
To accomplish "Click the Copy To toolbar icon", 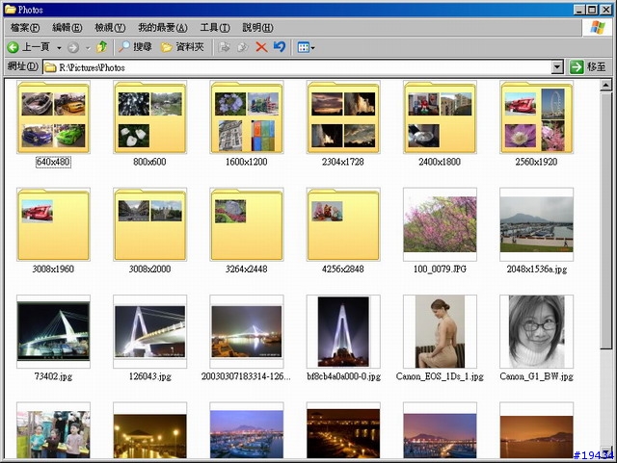I will (242, 47).
